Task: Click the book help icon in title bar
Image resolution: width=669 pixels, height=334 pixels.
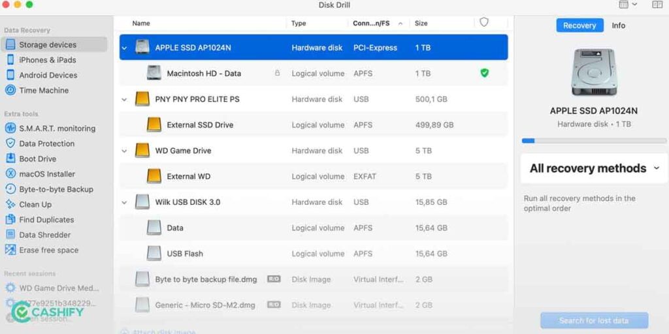Action: point(657,5)
